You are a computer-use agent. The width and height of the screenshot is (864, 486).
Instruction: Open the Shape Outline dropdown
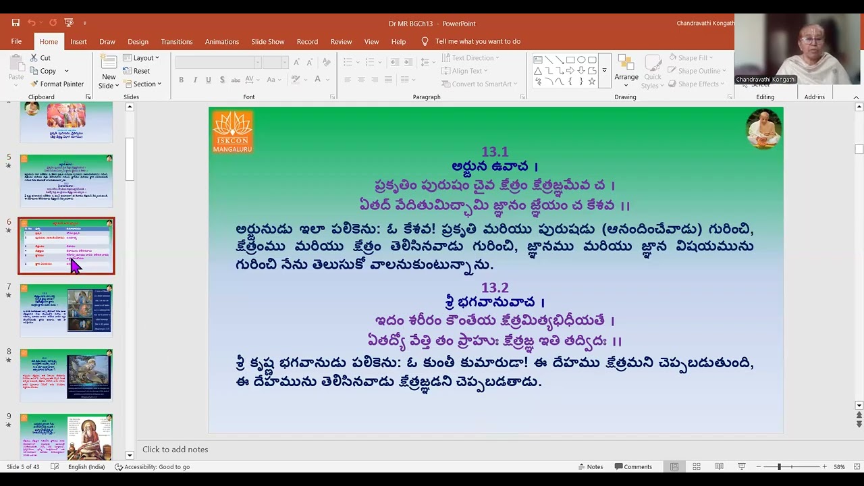tap(697, 71)
